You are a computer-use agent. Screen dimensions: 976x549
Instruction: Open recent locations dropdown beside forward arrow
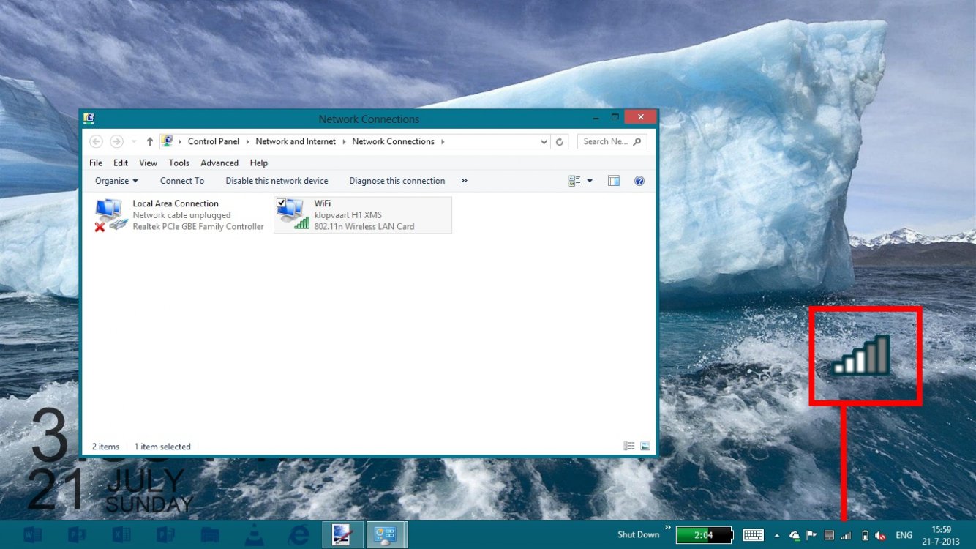[x=134, y=142]
